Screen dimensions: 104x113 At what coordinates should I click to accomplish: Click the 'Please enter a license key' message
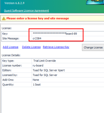point(38,18)
